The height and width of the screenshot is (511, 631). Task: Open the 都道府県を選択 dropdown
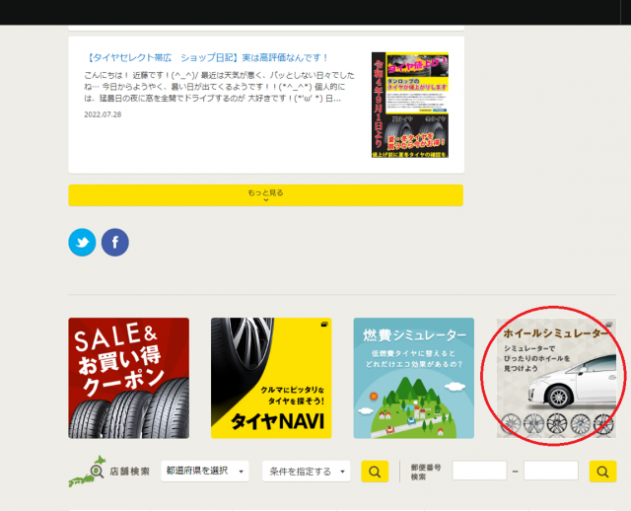click(205, 472)
